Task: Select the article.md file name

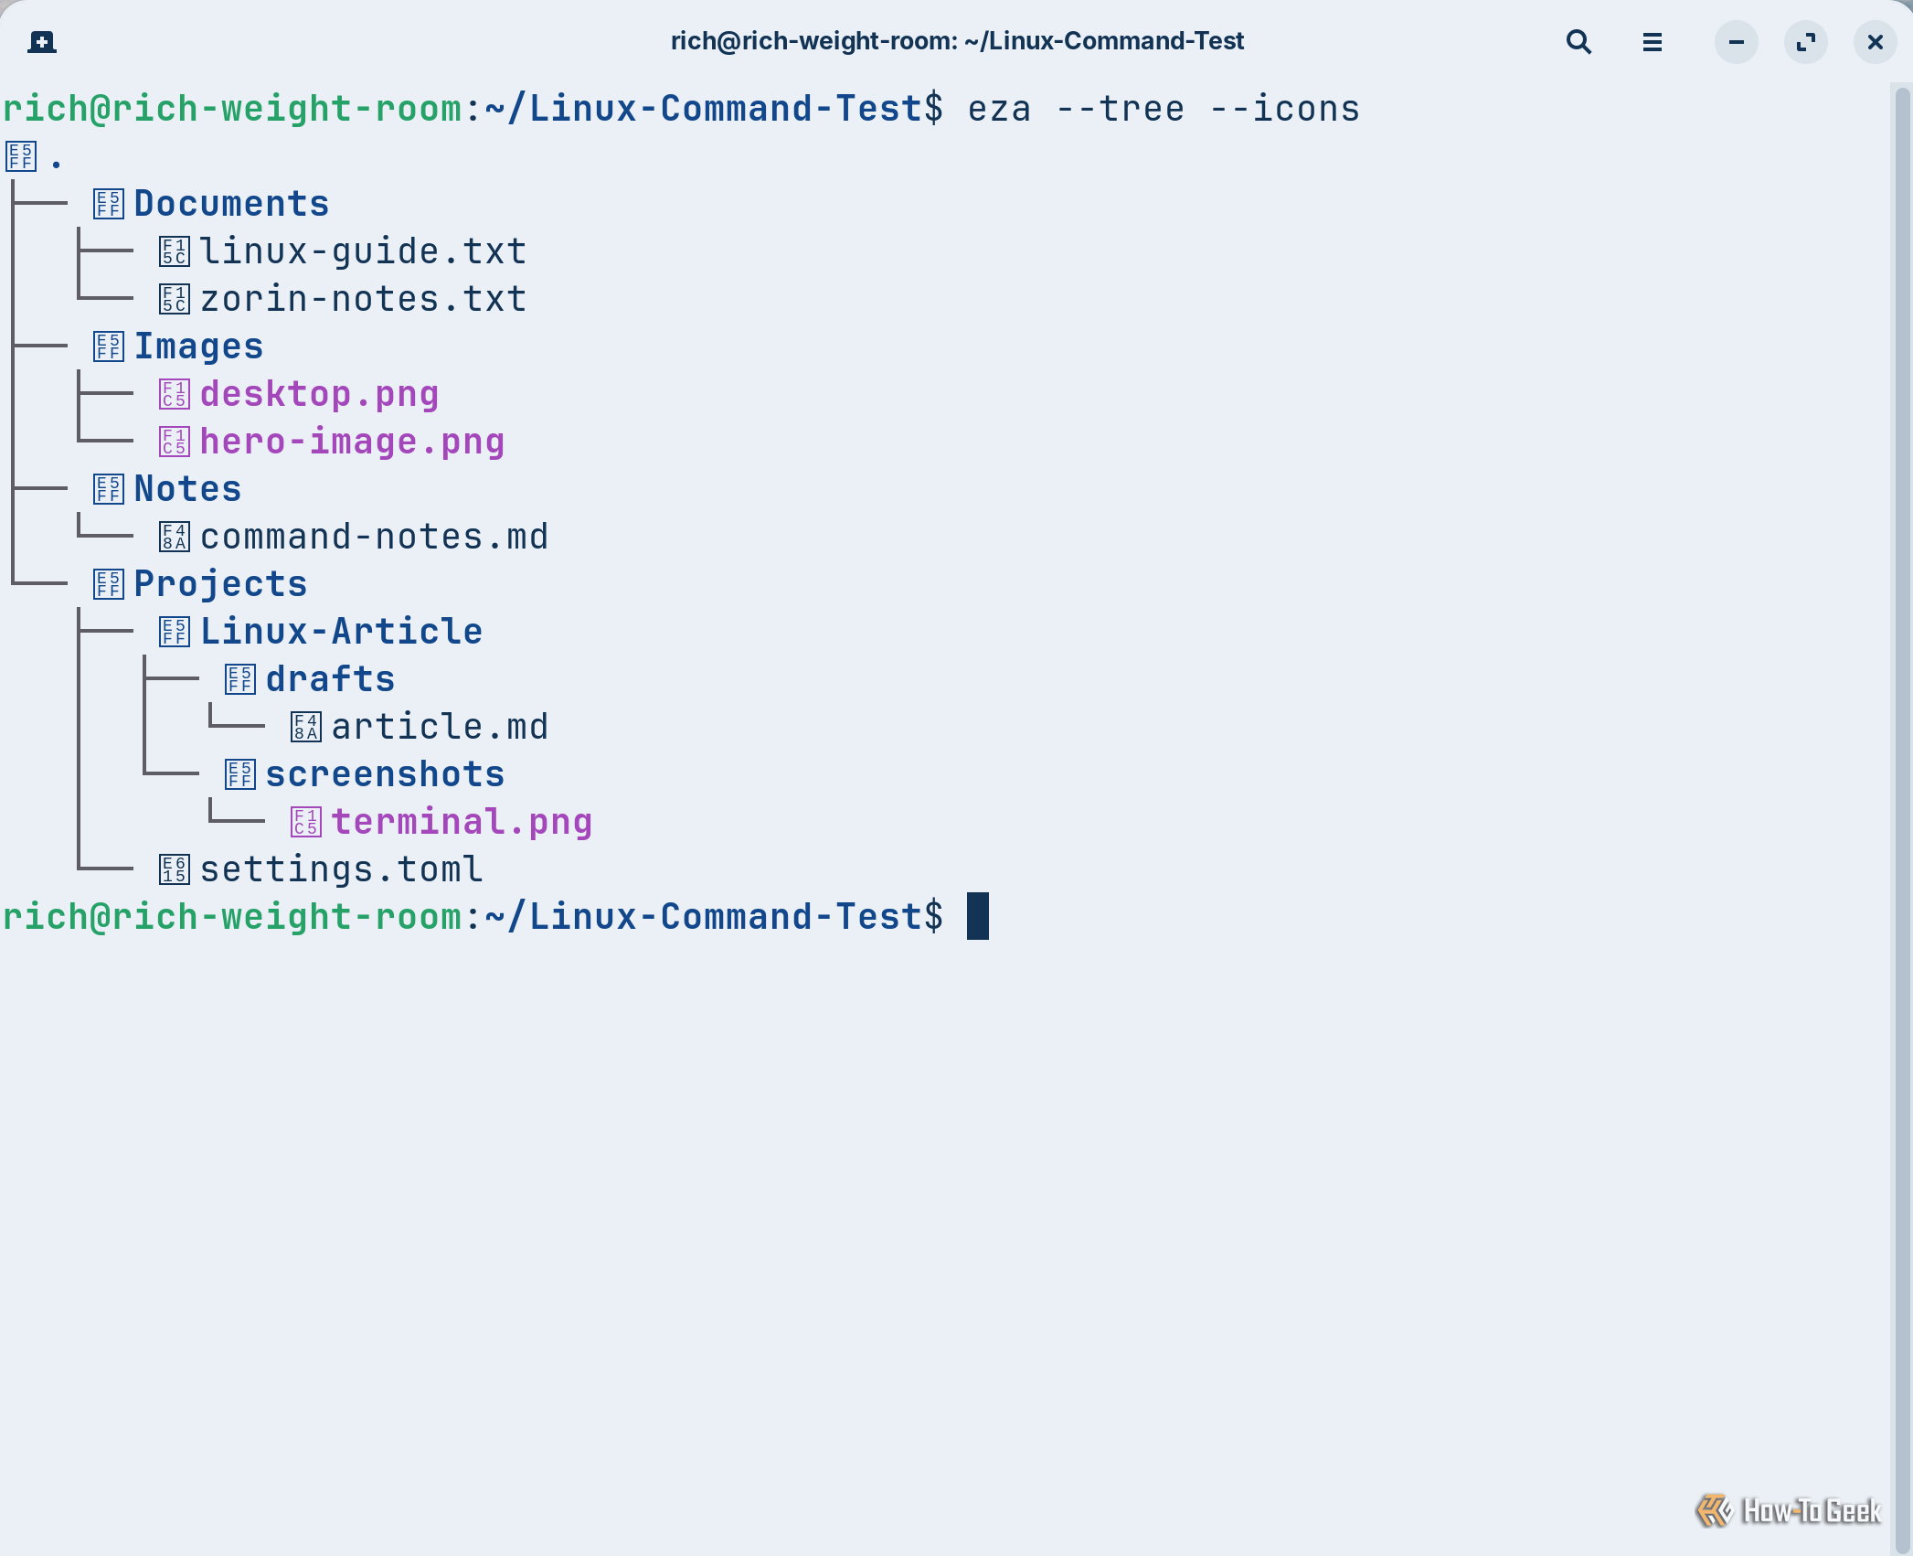Action: pyautogui.click(x=440, y=727)
